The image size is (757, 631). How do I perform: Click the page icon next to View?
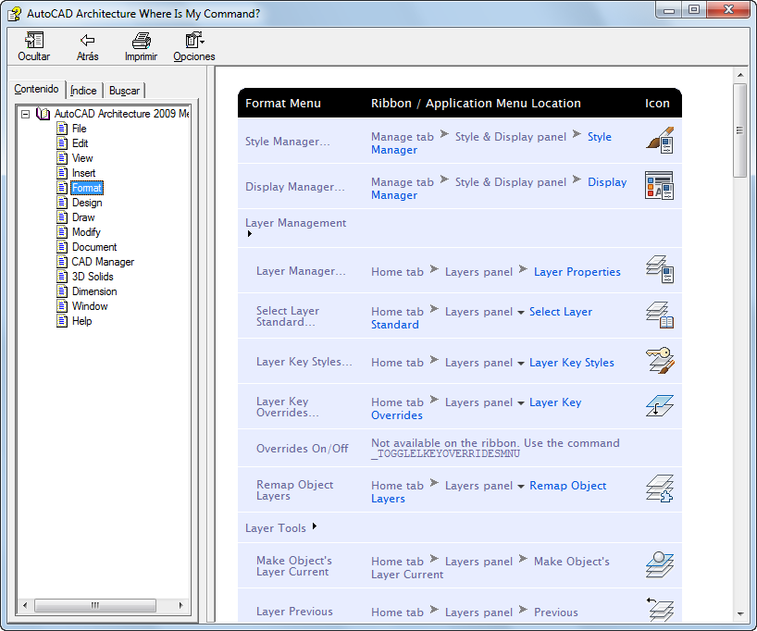[x=62, y=158]
